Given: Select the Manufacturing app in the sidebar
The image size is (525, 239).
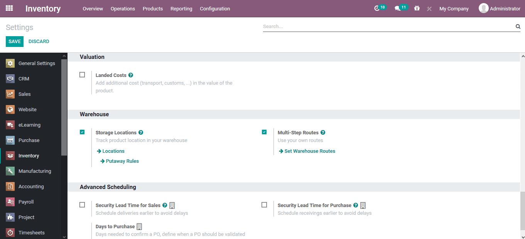Looking at the screenshot, I should 35,171.
